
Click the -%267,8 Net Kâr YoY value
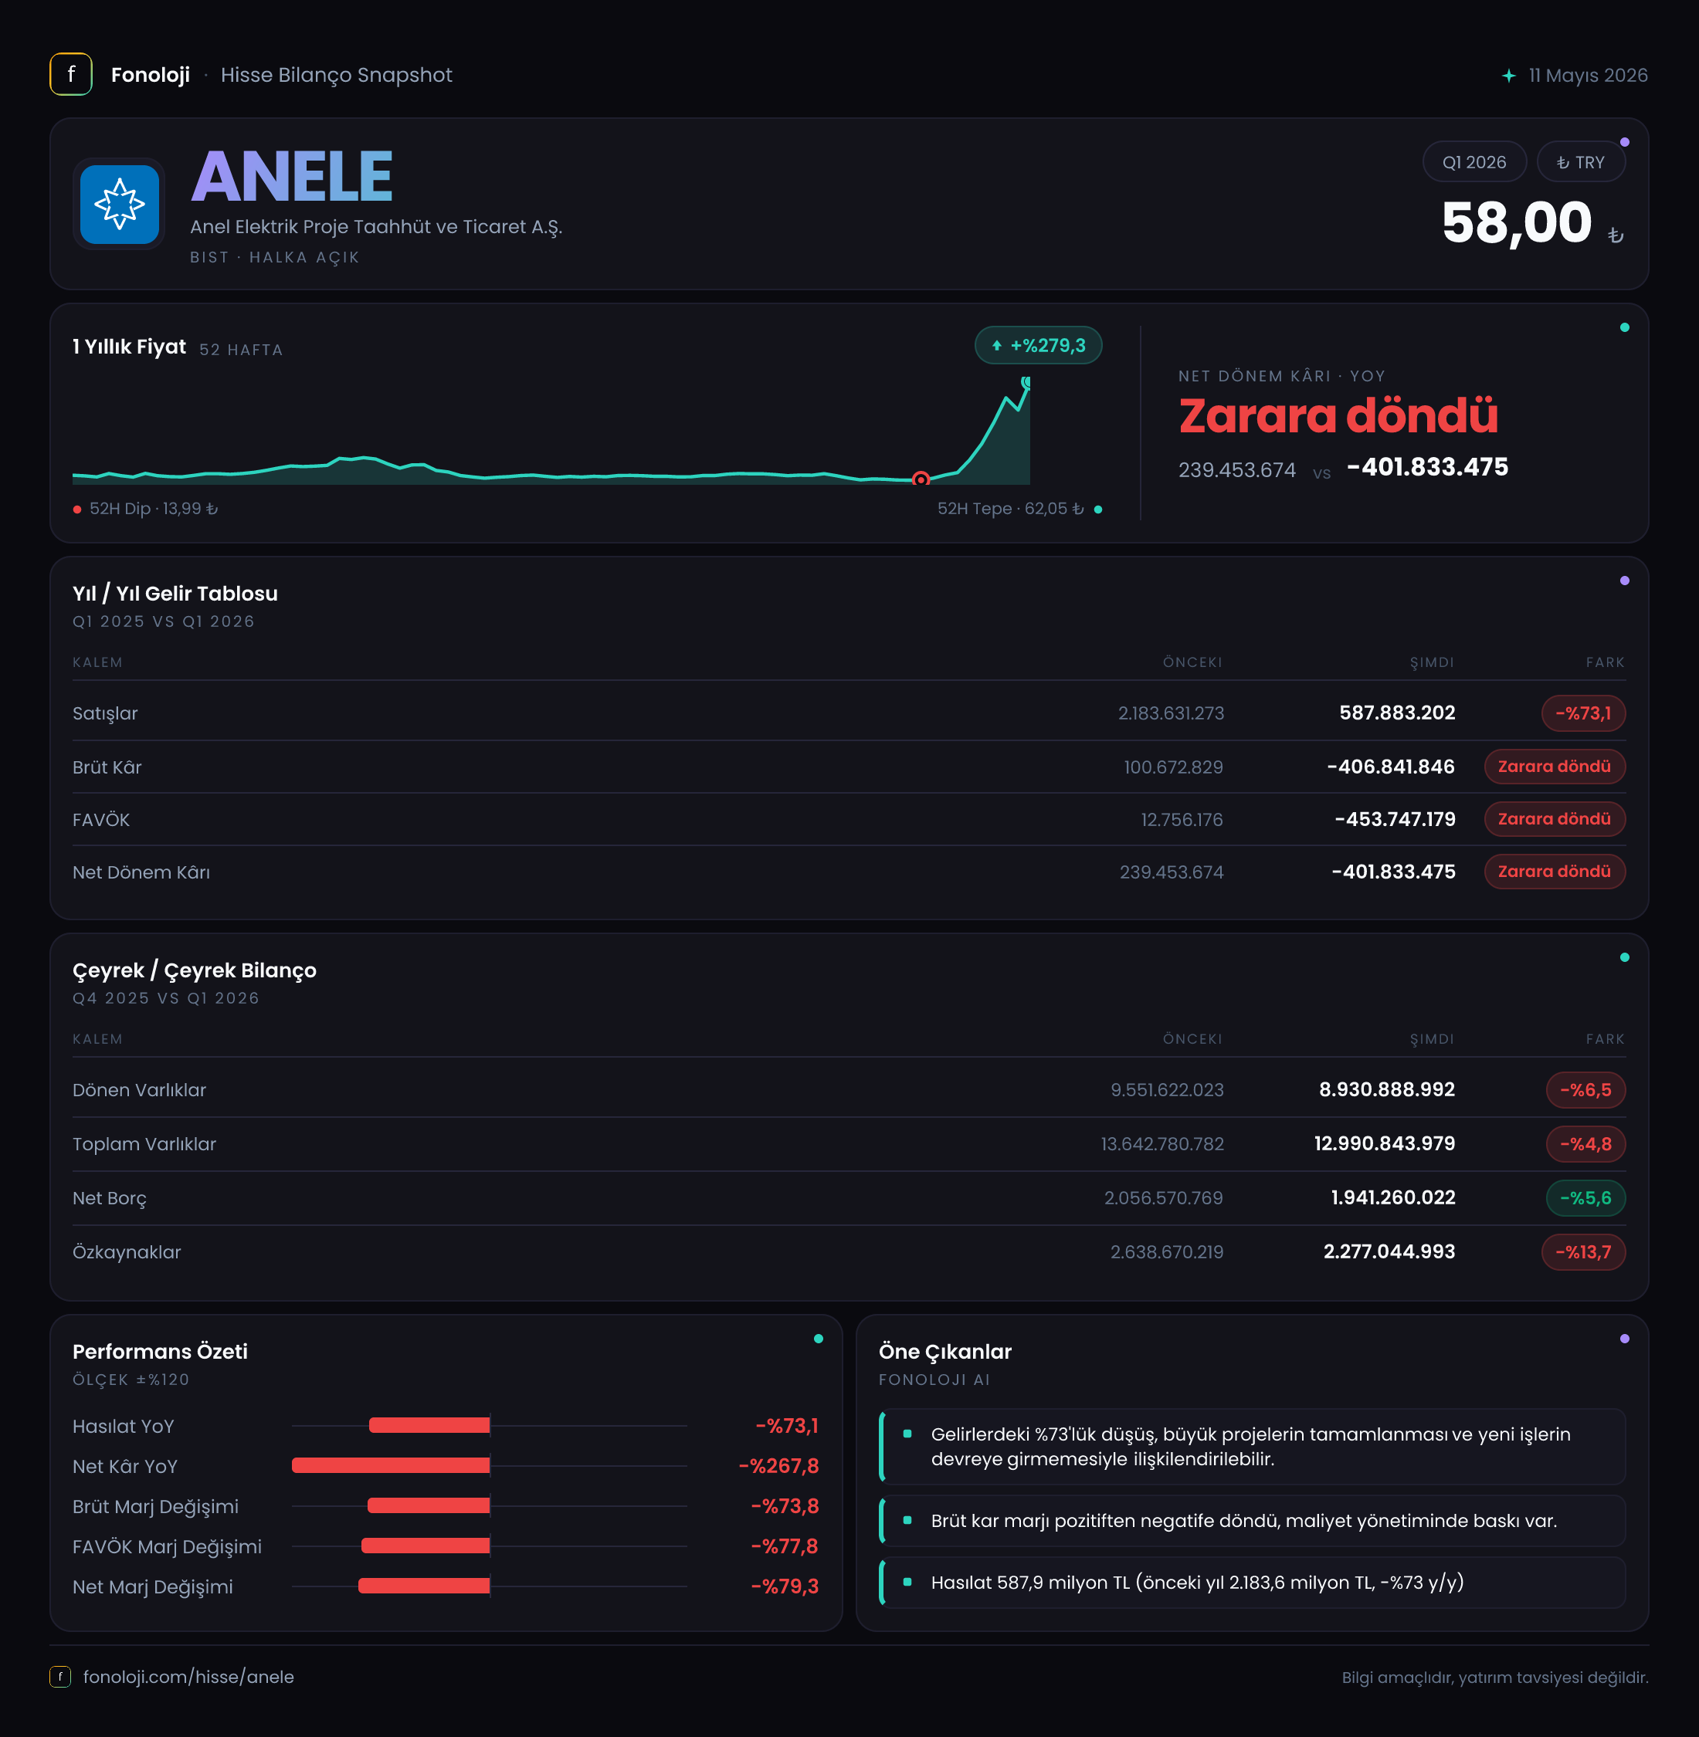(x=778, y=1466)
